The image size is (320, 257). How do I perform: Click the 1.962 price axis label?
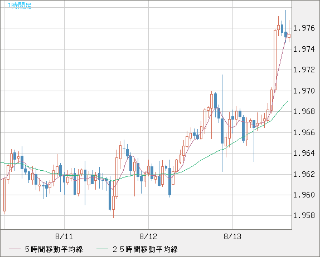pyautogui.click(x=304, y=174)
